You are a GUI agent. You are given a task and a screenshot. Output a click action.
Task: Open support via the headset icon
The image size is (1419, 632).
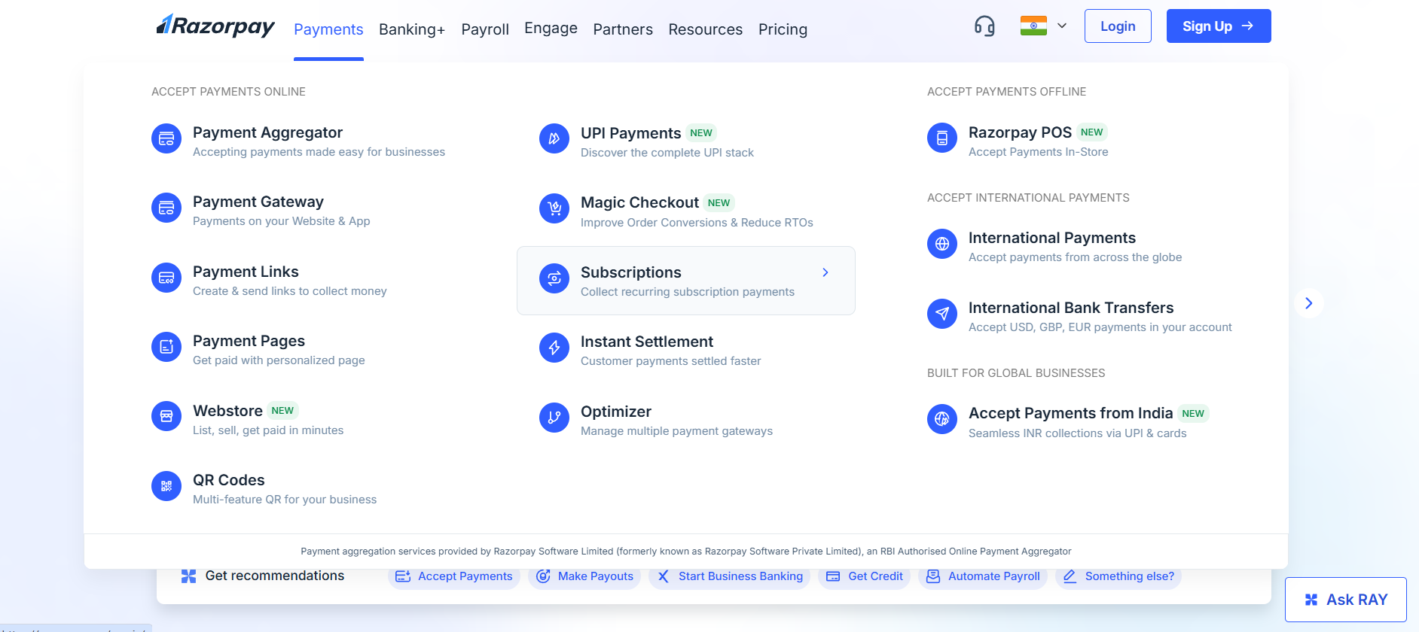pos(984,26)
